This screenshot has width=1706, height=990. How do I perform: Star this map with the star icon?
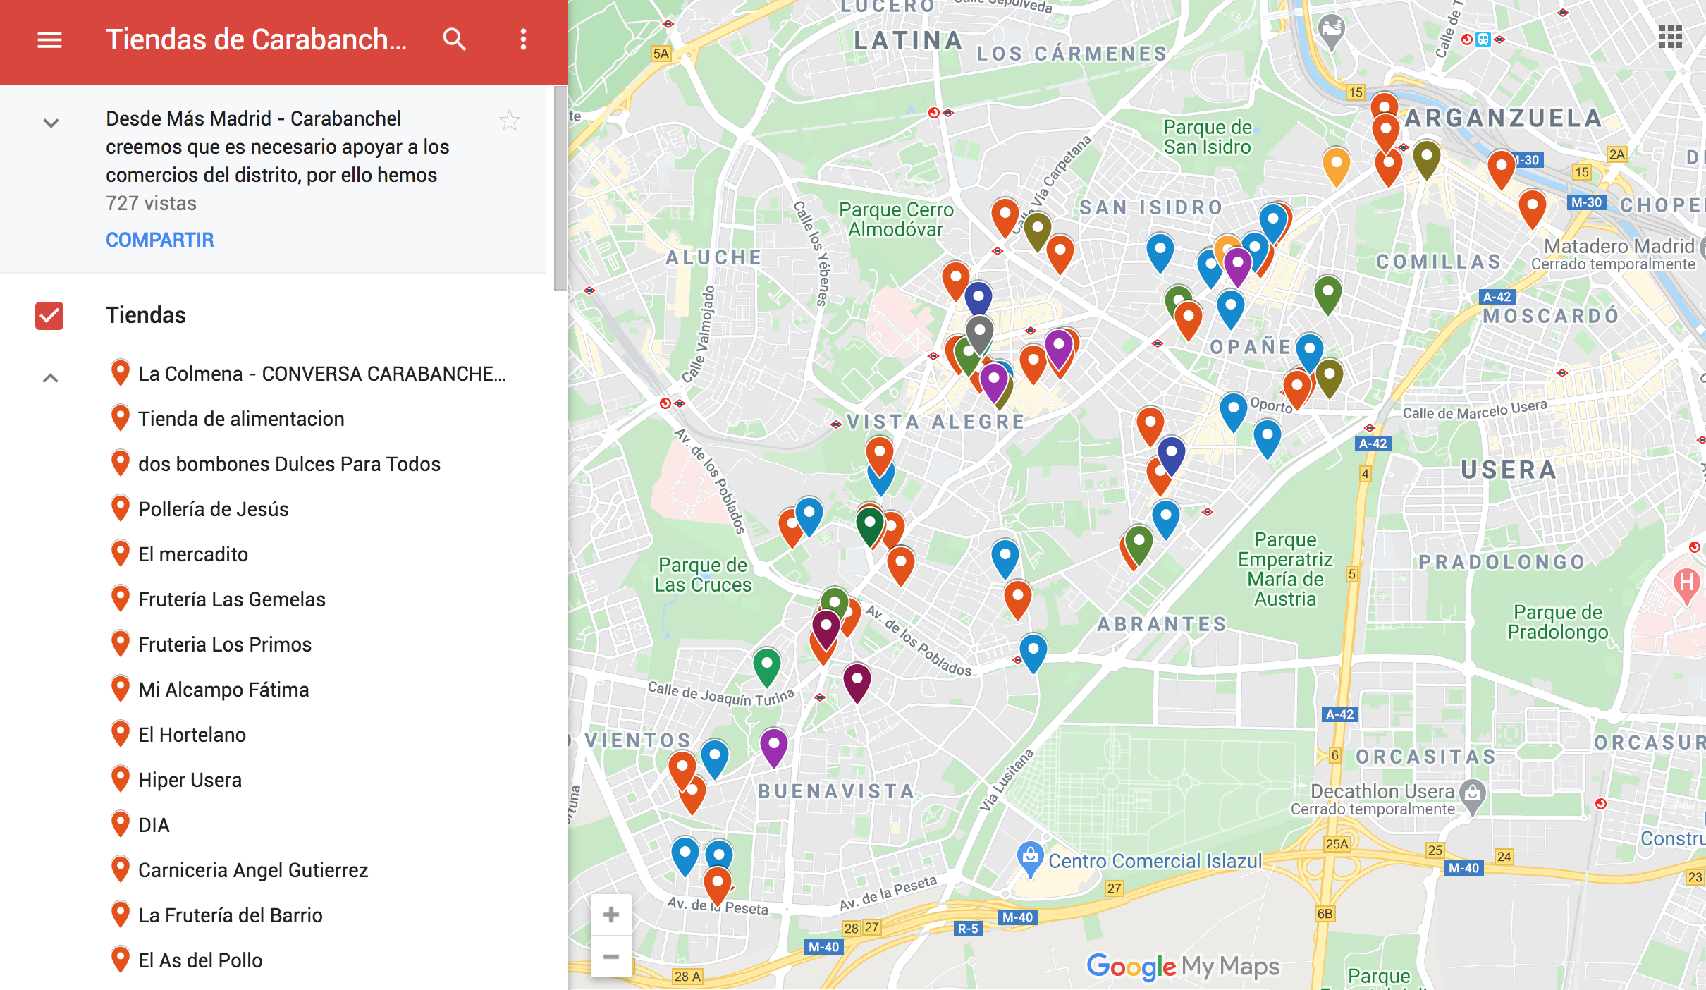tap(510, 121)
